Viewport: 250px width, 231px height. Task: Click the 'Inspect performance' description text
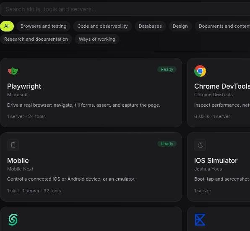[x=222, y=105]
